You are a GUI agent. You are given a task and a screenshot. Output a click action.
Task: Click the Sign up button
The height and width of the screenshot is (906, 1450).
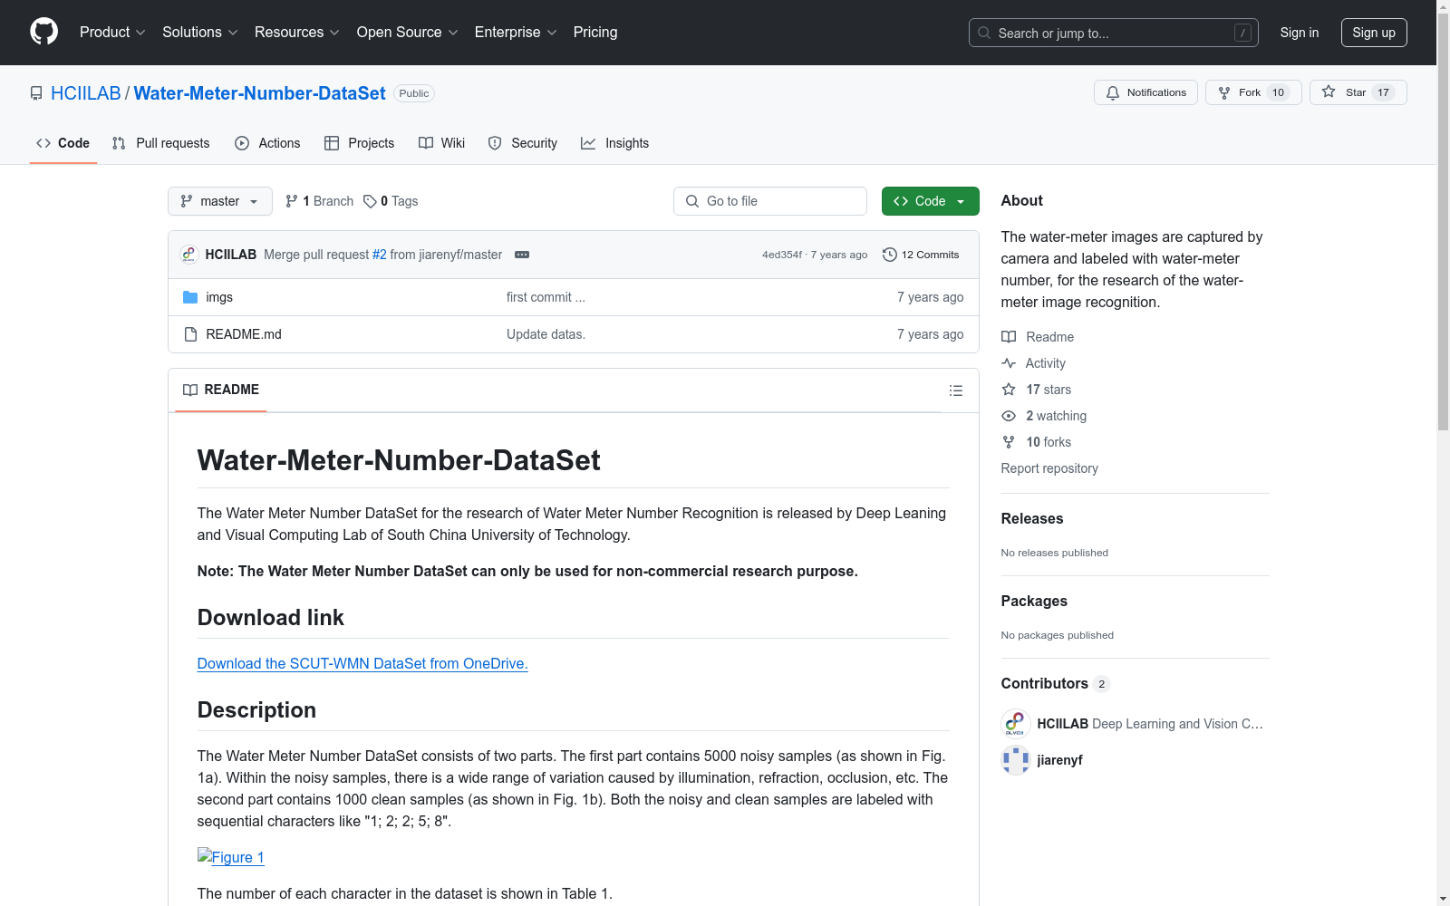[1374, 33]
